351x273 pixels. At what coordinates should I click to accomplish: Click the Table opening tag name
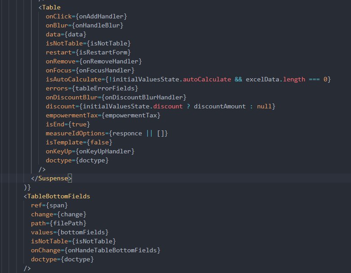(51, 7)
